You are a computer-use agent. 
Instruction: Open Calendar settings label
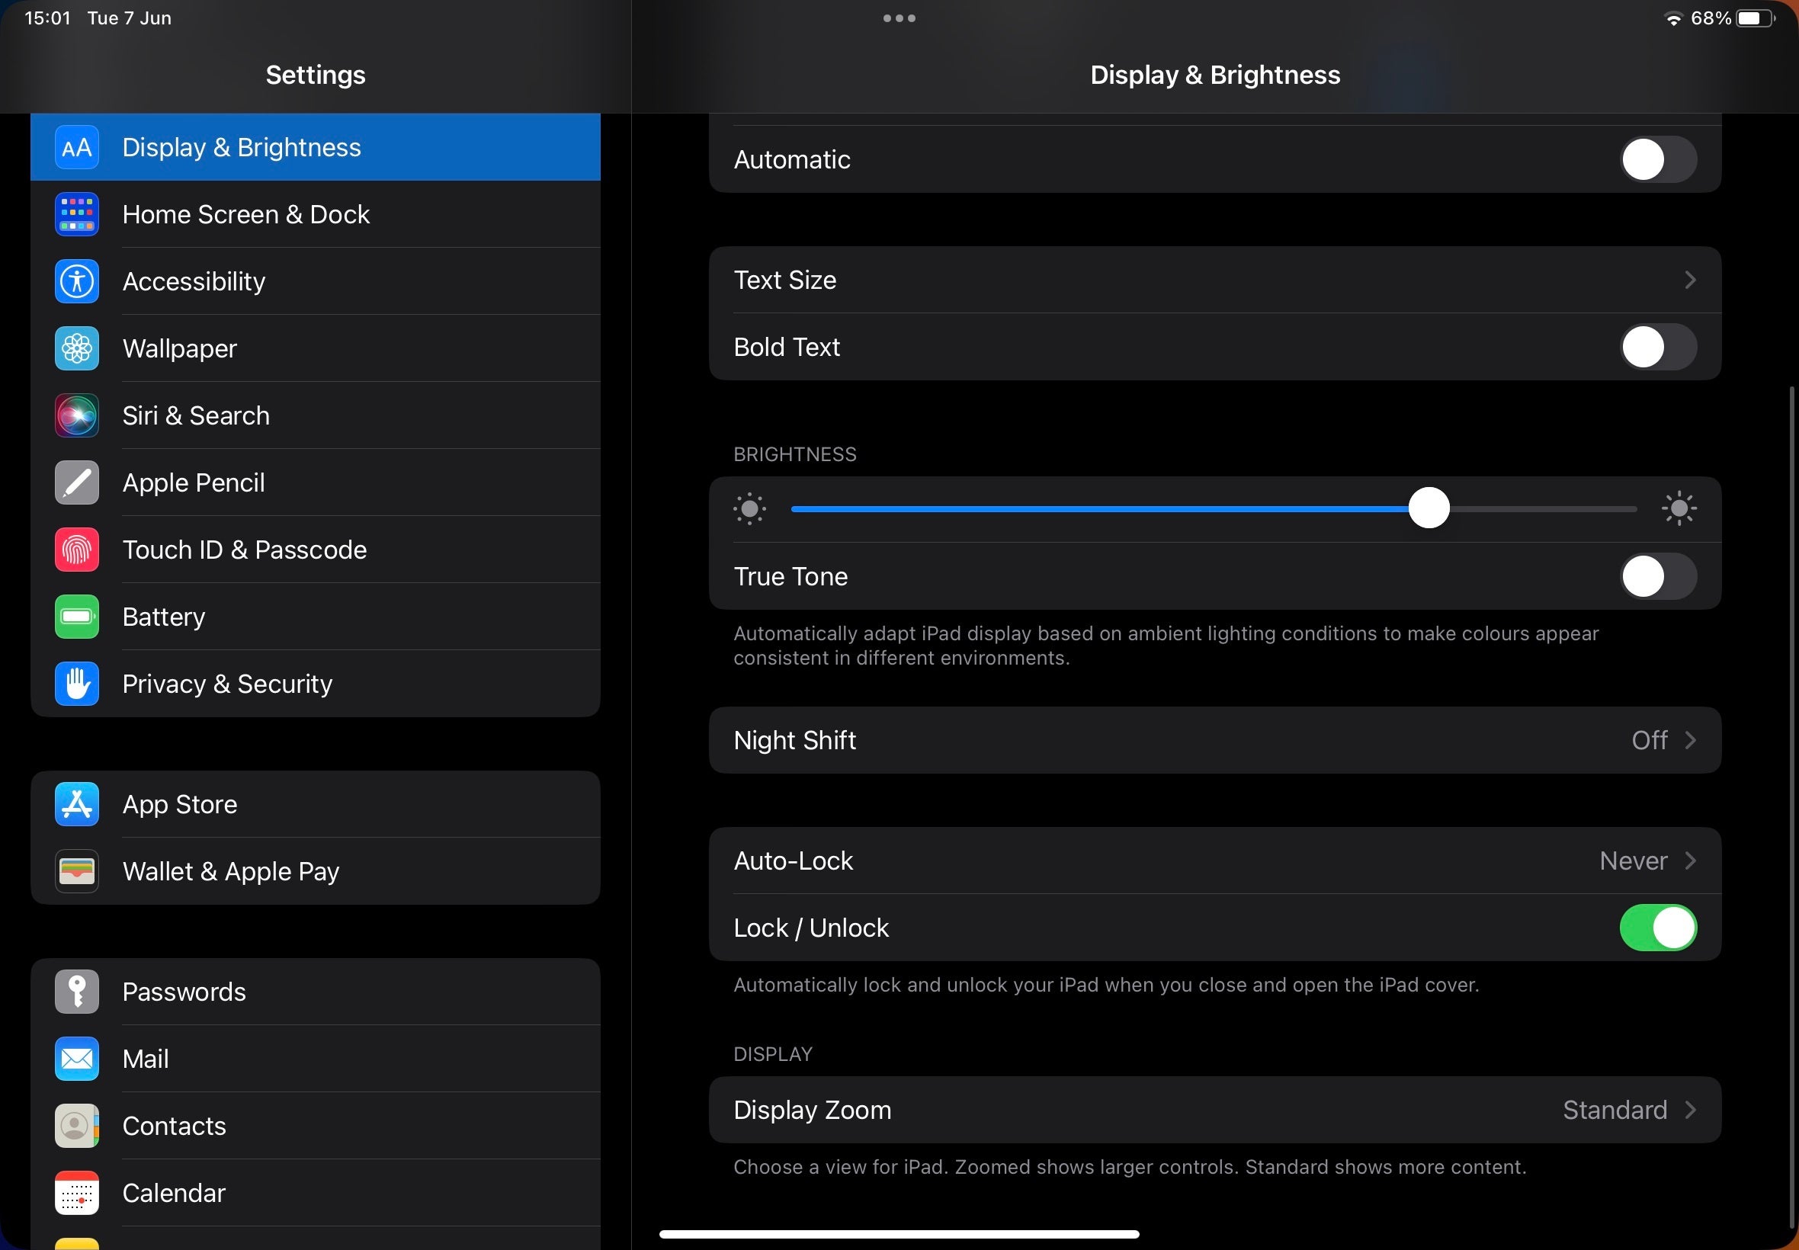click(174, 1193)
